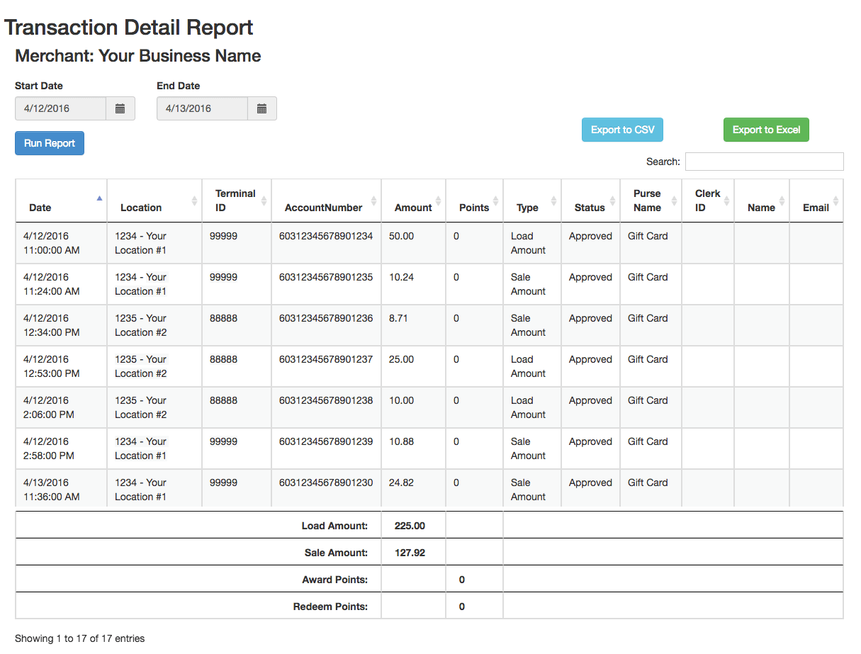Click the Sale Amount total 127.92
Image resolution: width=861 pixels, height=654 pixels.
point(410,553)
